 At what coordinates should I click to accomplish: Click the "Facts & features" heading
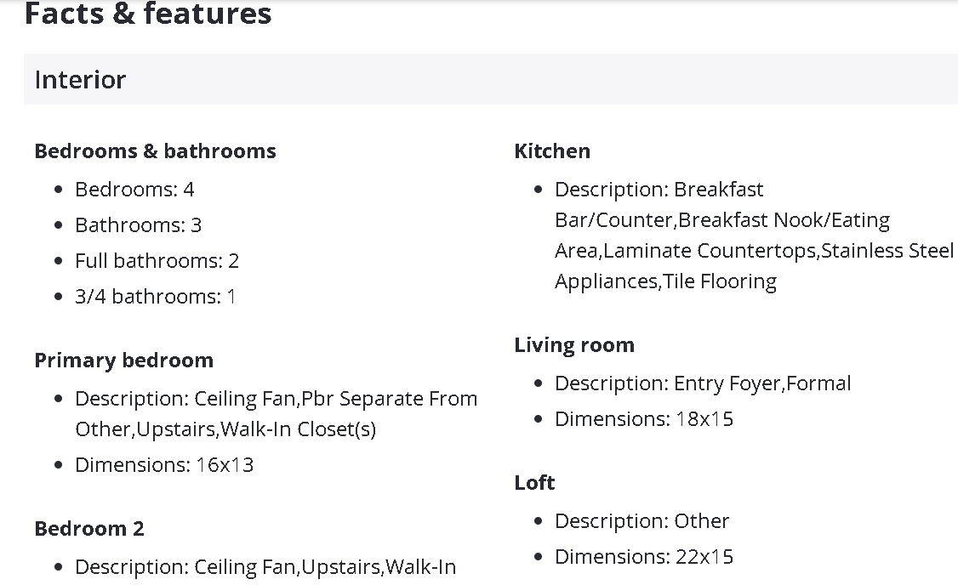(148, 14)
